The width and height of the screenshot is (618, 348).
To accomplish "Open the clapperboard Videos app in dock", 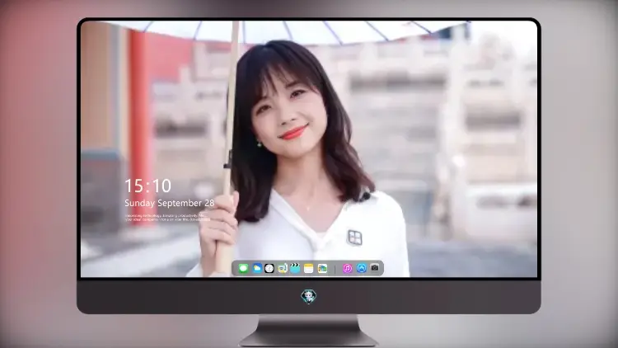I will (x=295, y=268).
